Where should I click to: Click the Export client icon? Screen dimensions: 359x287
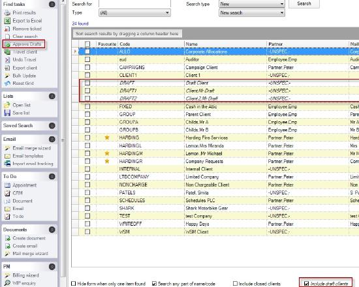7,68
